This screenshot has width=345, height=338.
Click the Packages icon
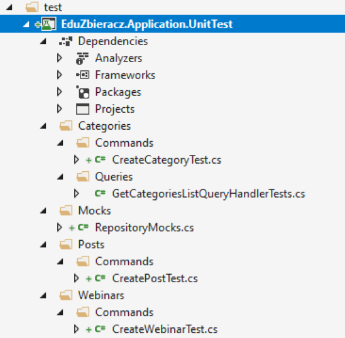coord(83,92)
